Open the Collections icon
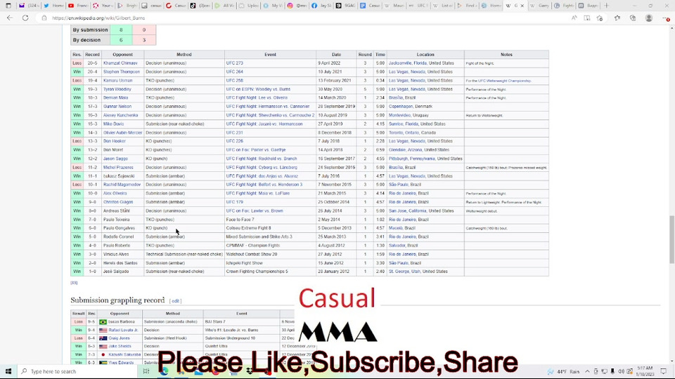The height and width of the screenshot is (379, 675). [633, 18]
